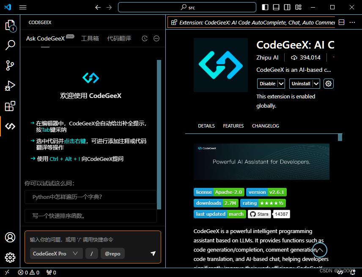Click the rating stars badge

[x=263, y=203]
